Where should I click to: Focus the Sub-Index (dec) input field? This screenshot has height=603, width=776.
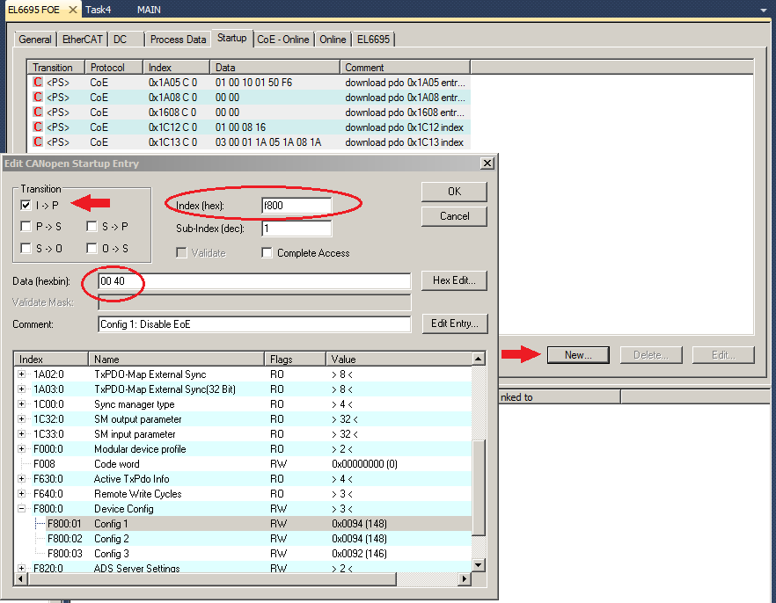click(296, 229)
